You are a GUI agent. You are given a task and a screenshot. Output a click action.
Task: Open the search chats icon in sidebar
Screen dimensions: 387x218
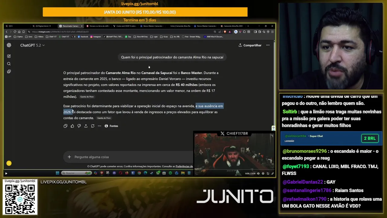pyautogui.click(x=9, y=64)
